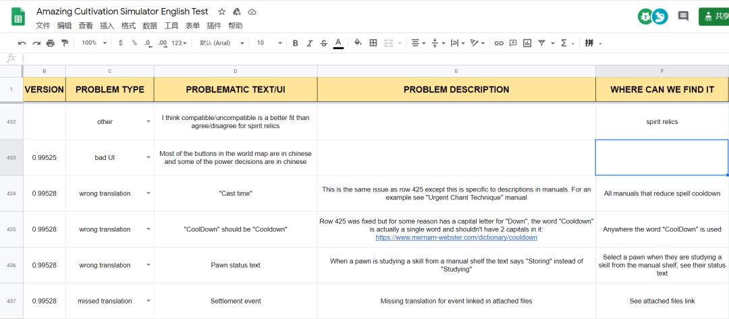Image resolution: width=729 pixels, height=319 pixels.
Task: Open the 100% zoom dropdown
Action: click(x=94, y=43)
